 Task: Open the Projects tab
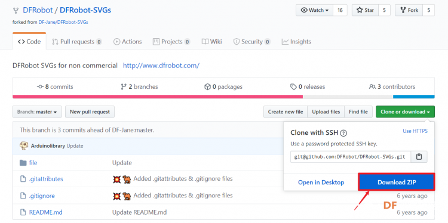point(171,42)
